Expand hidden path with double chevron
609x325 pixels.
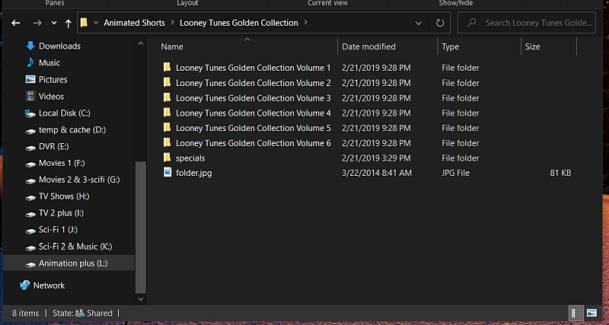(96, 23)
